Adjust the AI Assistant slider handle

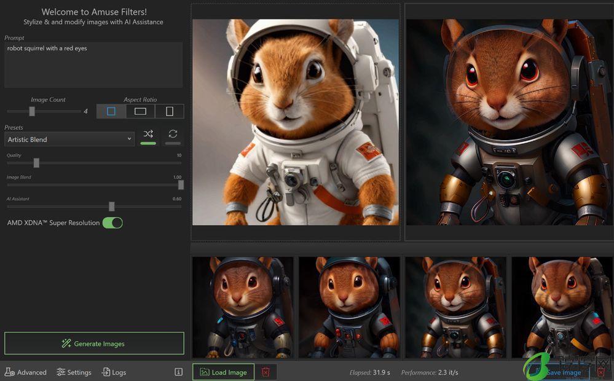(112, 206)
